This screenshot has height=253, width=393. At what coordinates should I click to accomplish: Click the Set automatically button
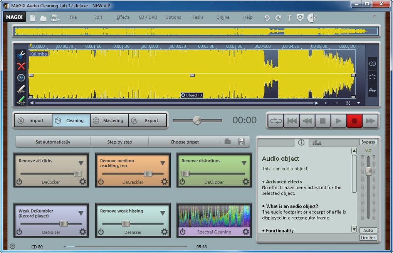tap(53, 142)
